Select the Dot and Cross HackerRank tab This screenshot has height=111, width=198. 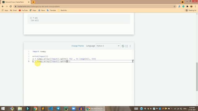pyautogui.click(x=16, y=2)
